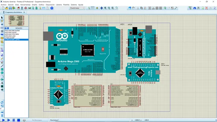Image resolution: width=217 pixels, height=122 pixels.
Task: Click the Component mode tool icon
Action: [2, 21]
